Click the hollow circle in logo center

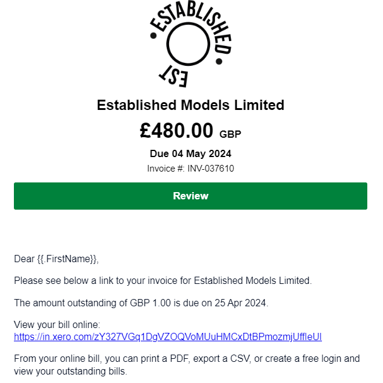[188, 44]
